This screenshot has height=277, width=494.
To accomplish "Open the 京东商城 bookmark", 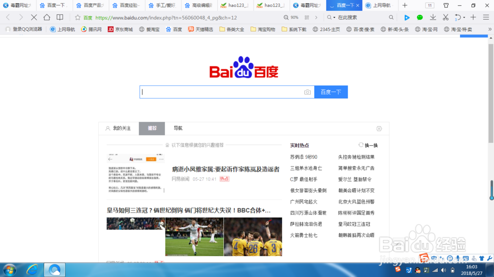I will click(120, 29).
